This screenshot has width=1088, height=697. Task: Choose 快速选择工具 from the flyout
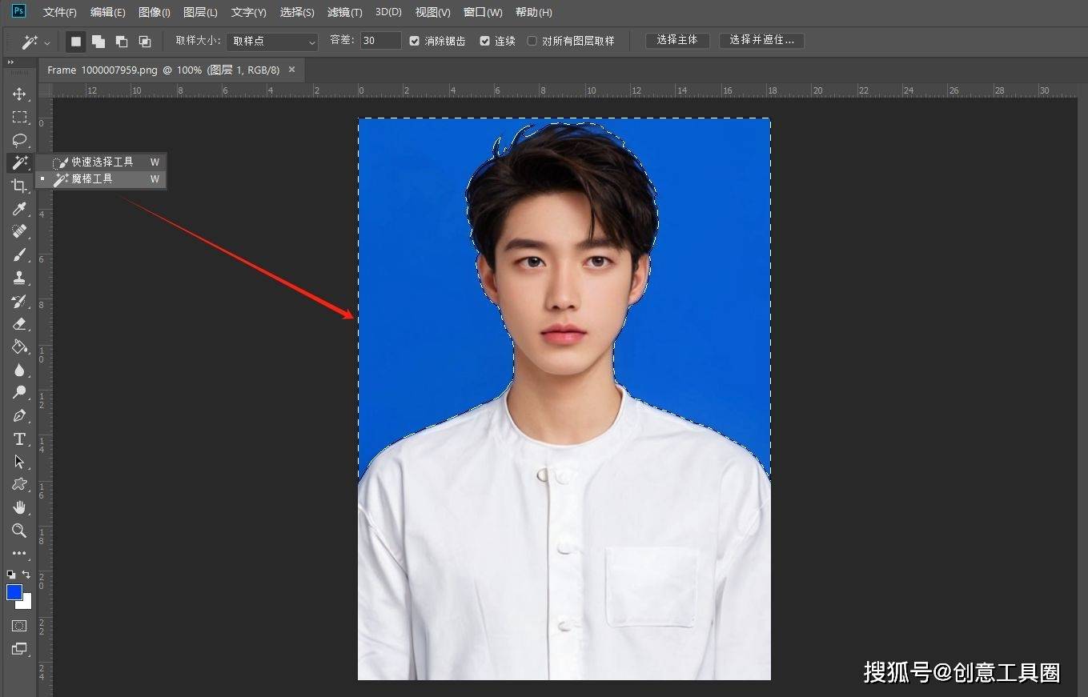[x=102, y=162]
